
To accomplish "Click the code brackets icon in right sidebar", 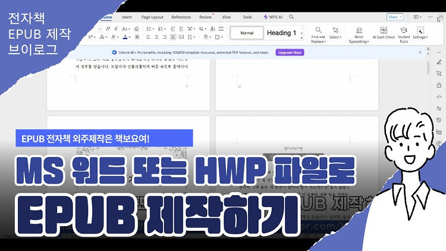I will coord(439,97).
